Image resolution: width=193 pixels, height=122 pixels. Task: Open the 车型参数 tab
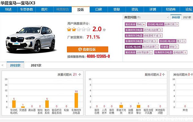(26, 9)
